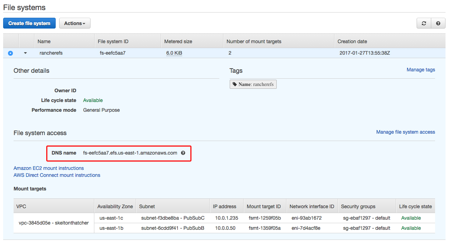Image resolution: width=449 pixels, height=243 pixels.
Task: Click subnet-6cdd9f41 - PubSubB cell
Action: coord(172,228)
